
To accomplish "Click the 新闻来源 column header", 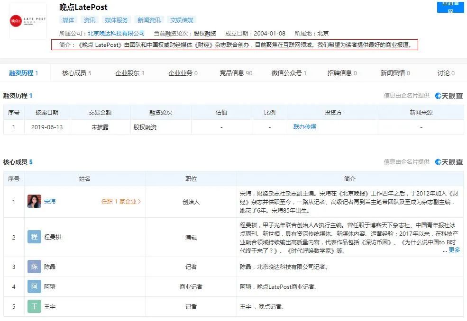I will point(421,113).
